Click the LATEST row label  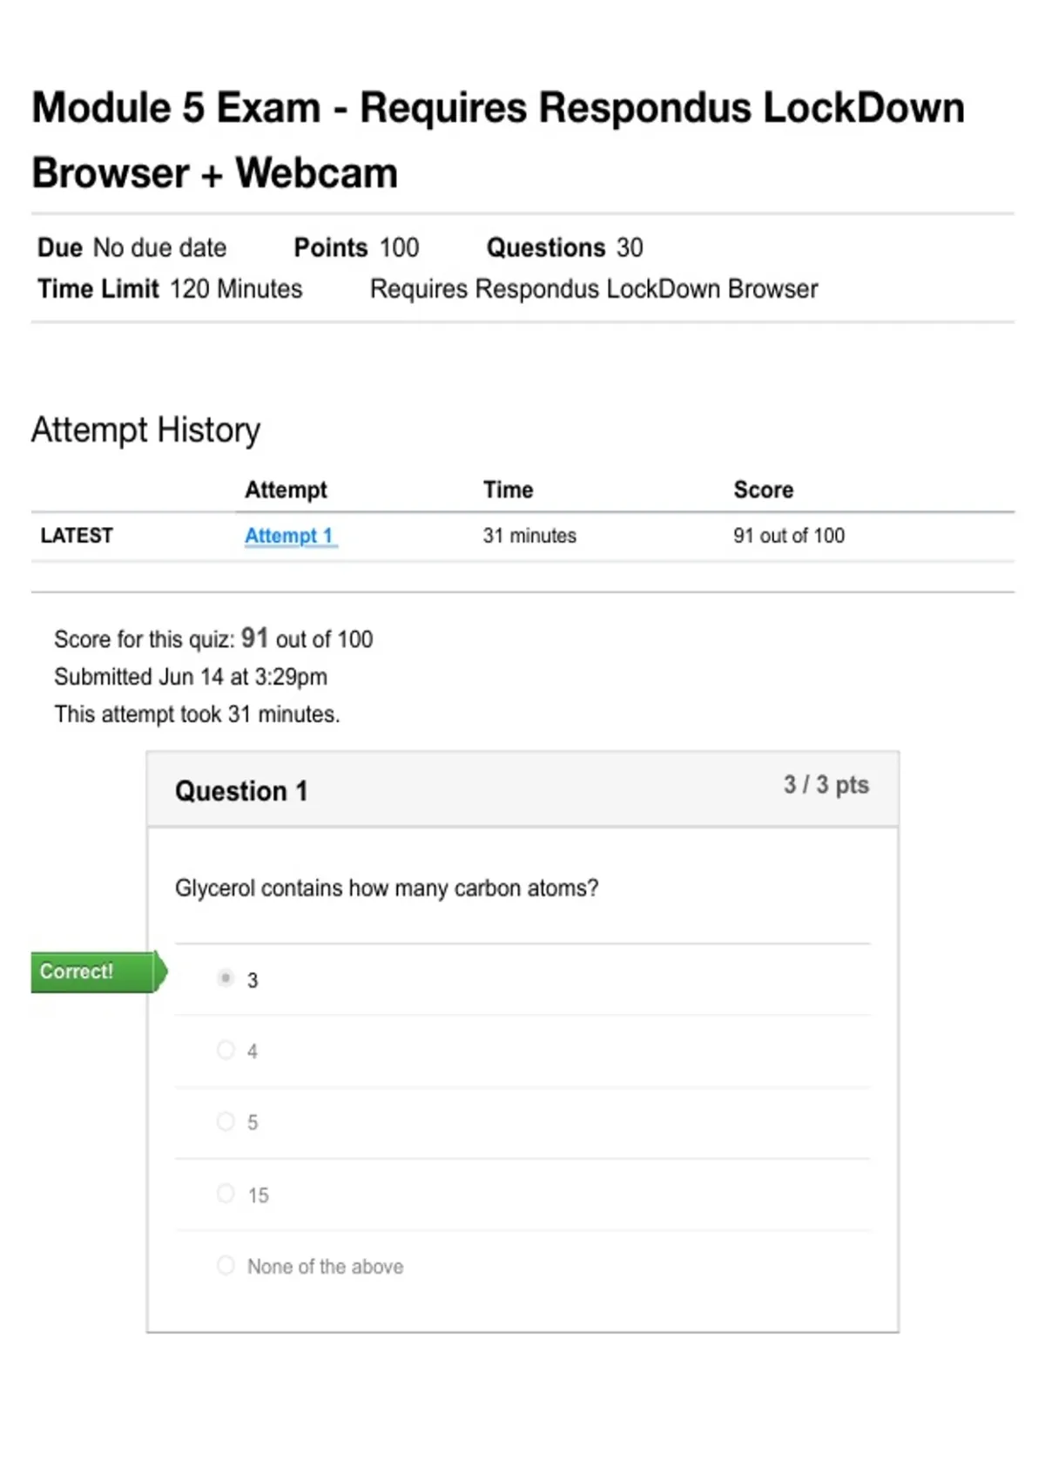pyautogui.click(x=77, y=536)
